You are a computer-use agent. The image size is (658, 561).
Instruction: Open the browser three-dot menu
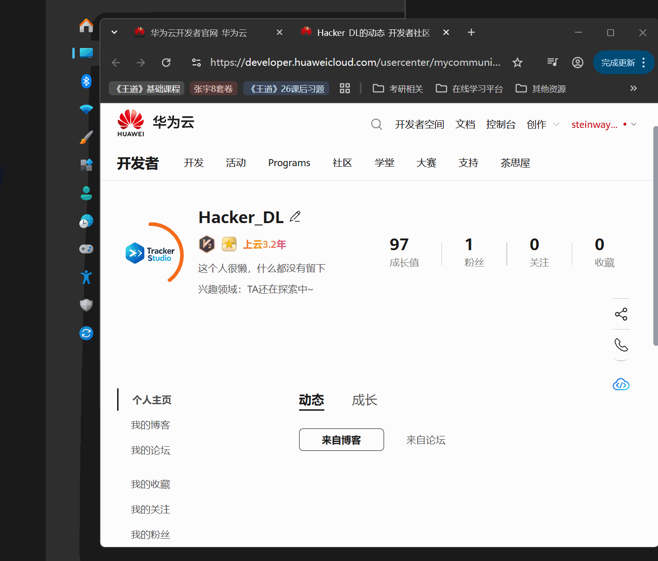click(x=644, y=63)
